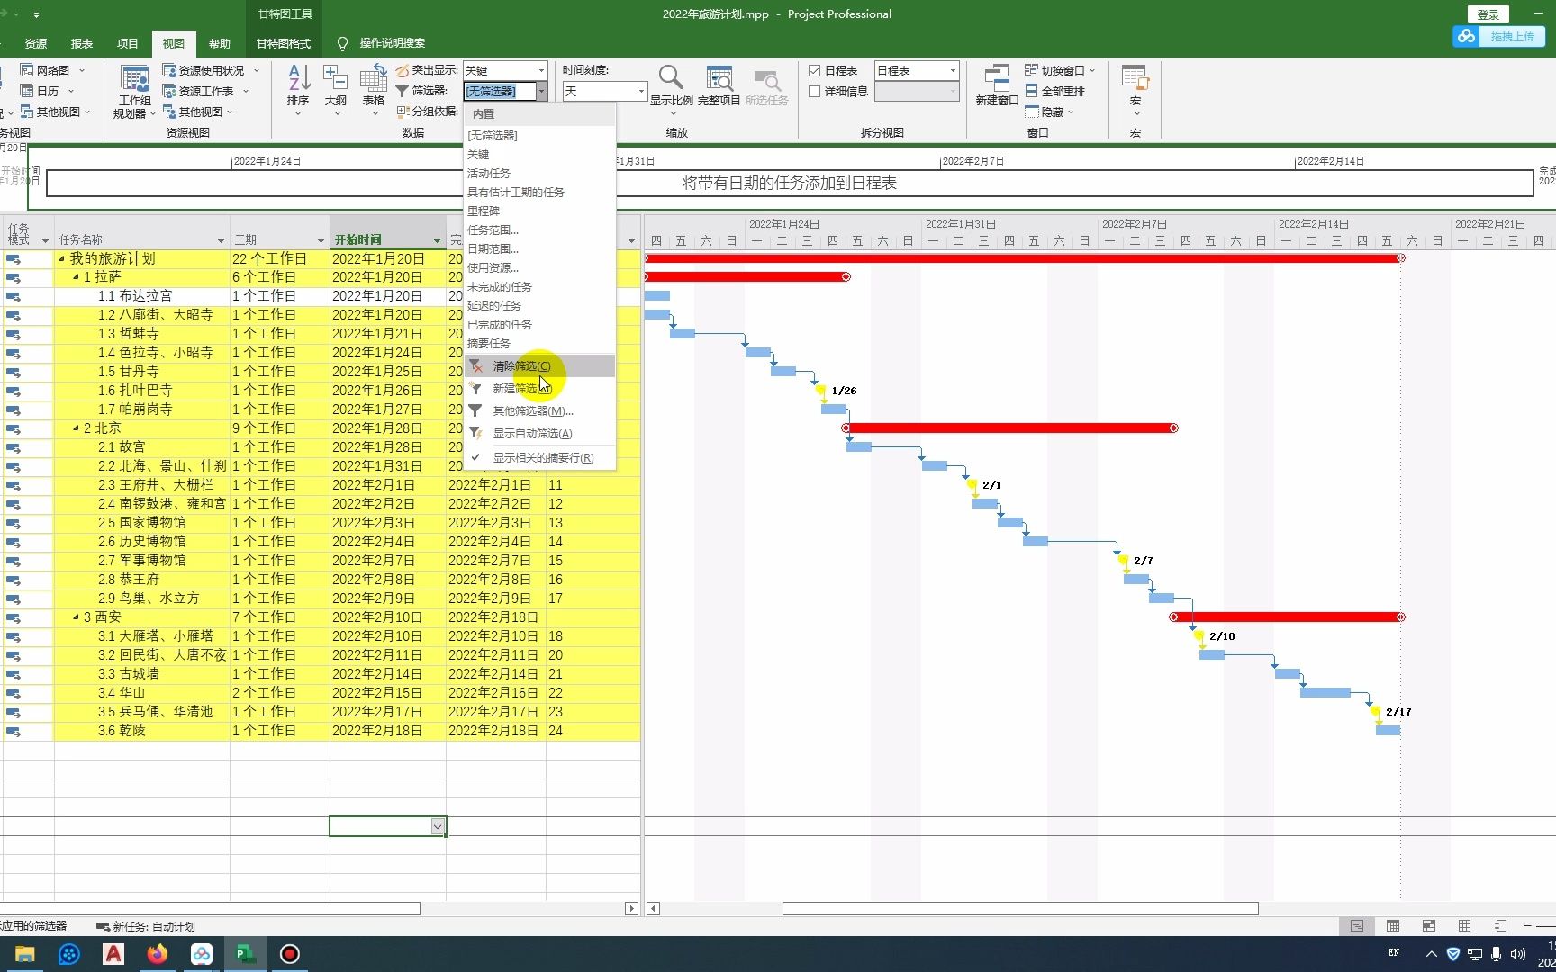Open the 工期 column filter arrow
This screenshot has height=972, width=1556.
[321, 240]
